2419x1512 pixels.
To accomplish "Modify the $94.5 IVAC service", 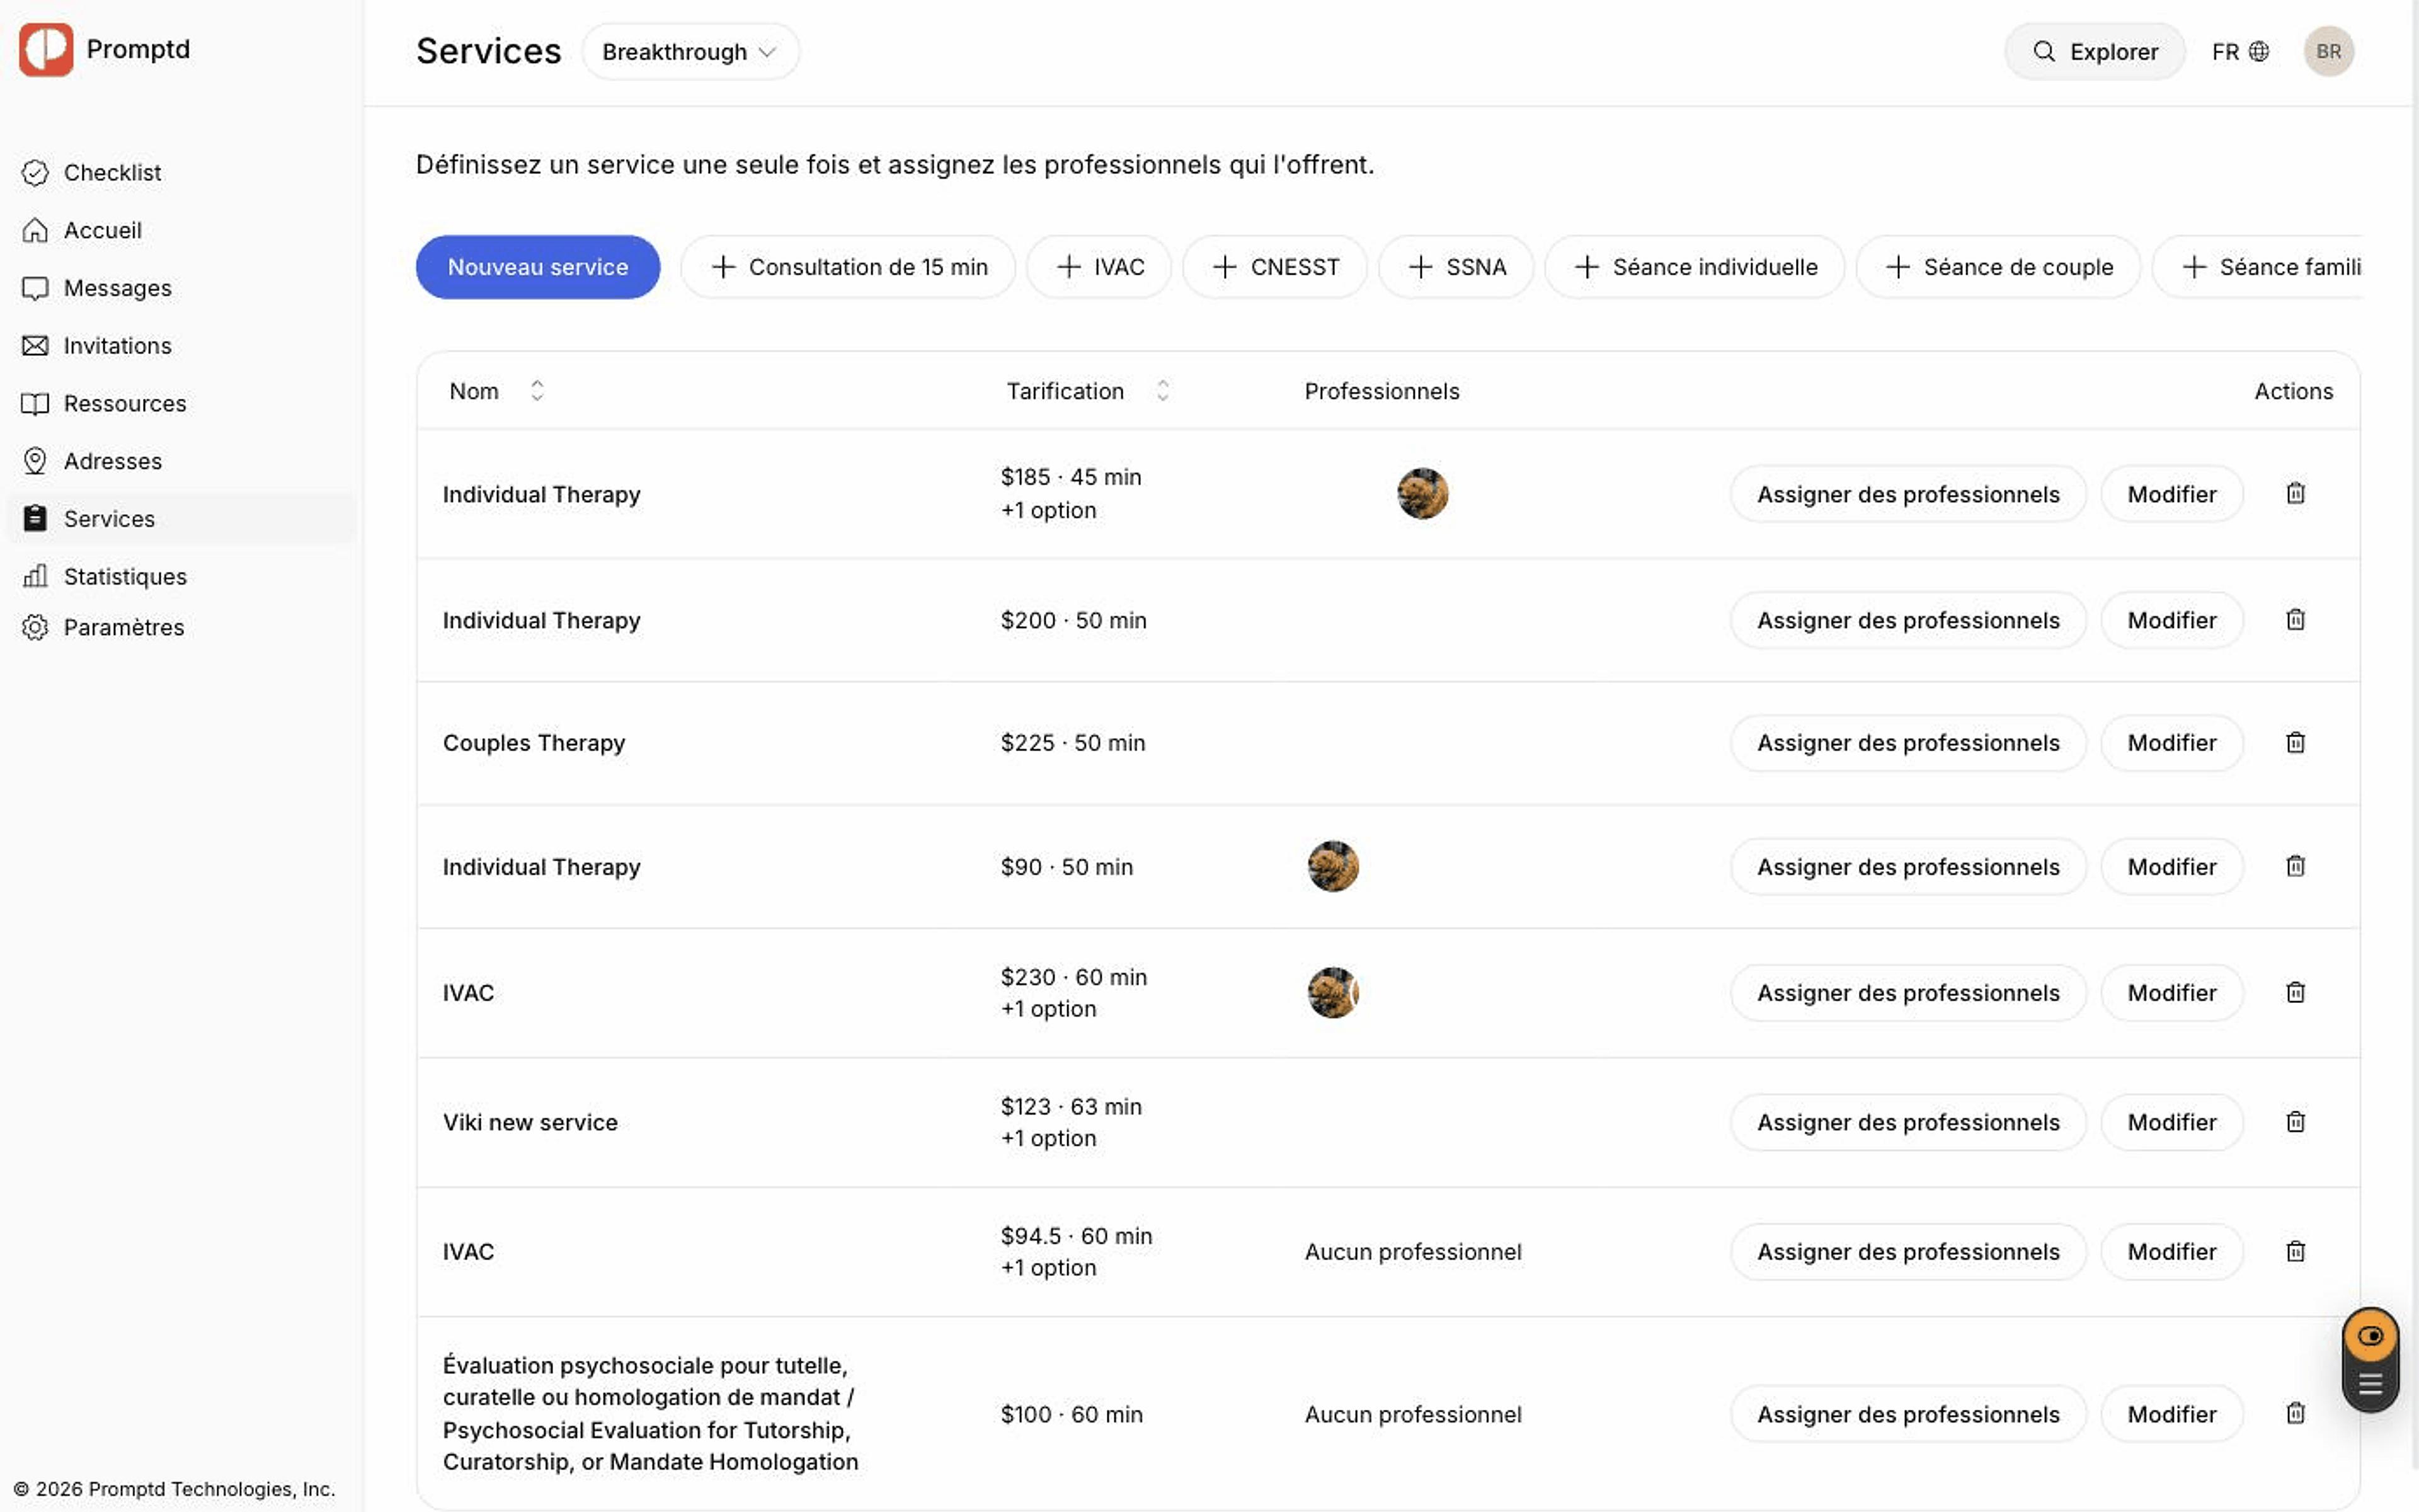I will tap(2172, 1252).
